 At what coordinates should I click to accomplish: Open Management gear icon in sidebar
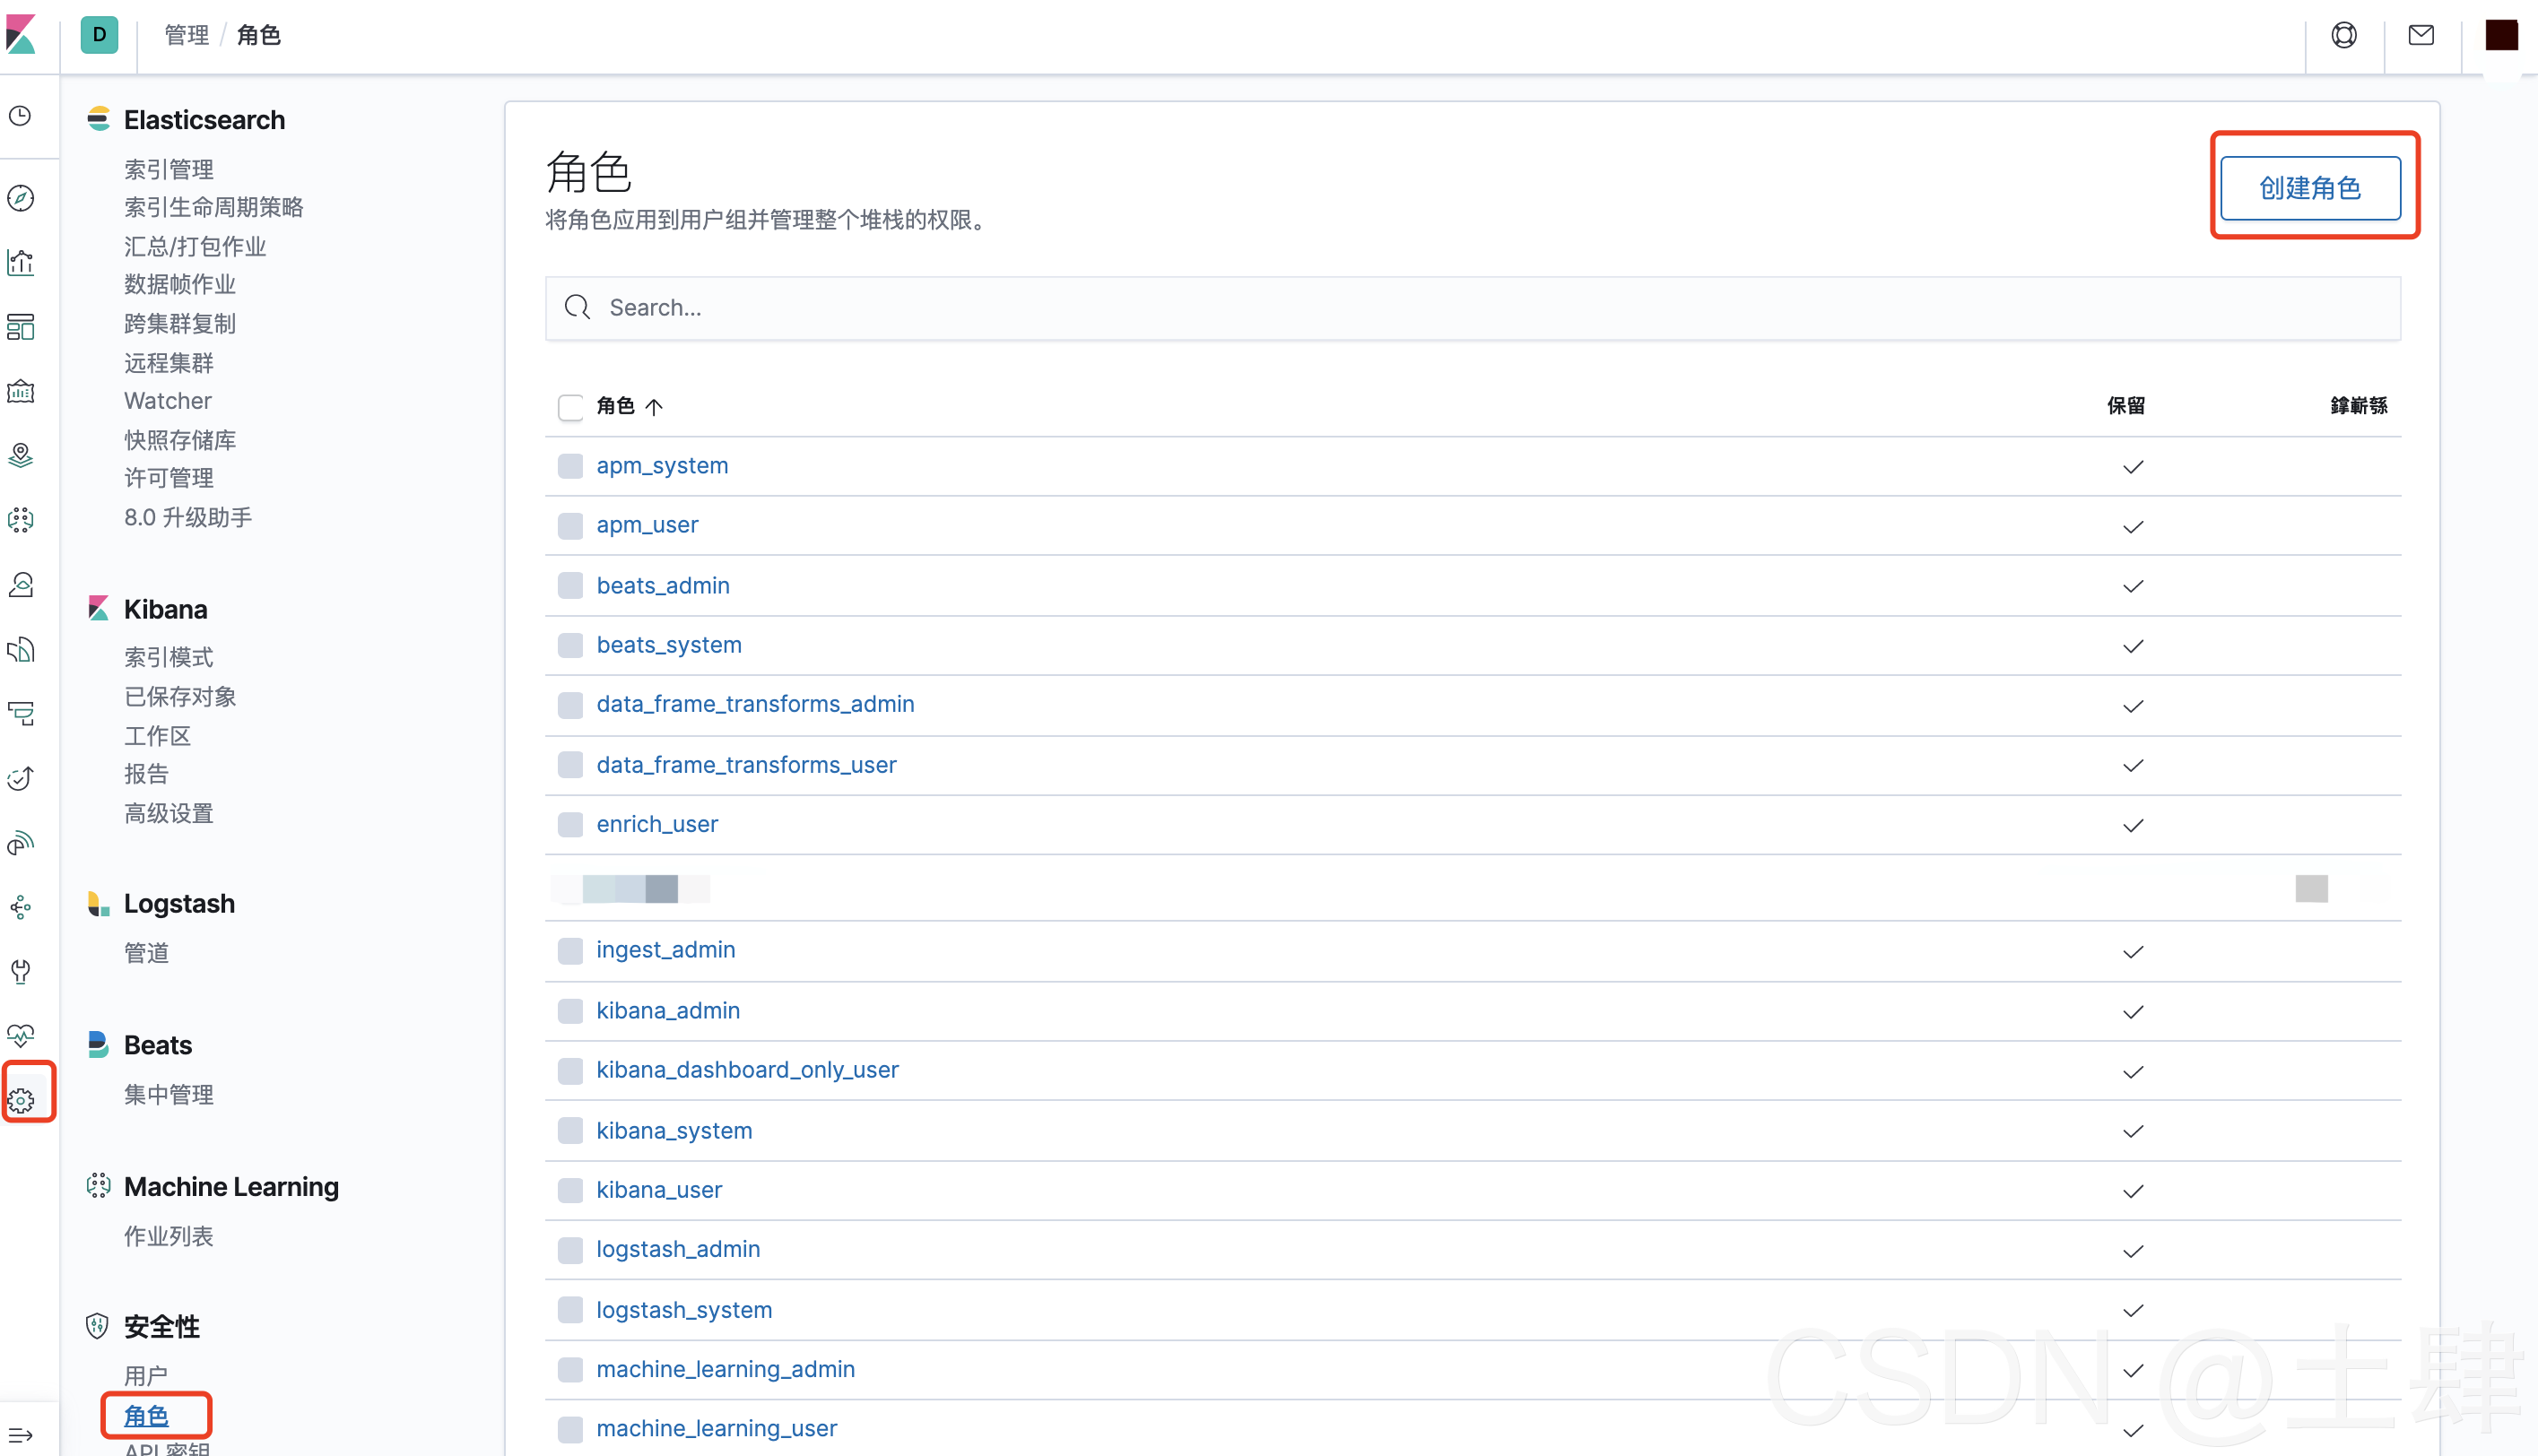[21, 1101]
